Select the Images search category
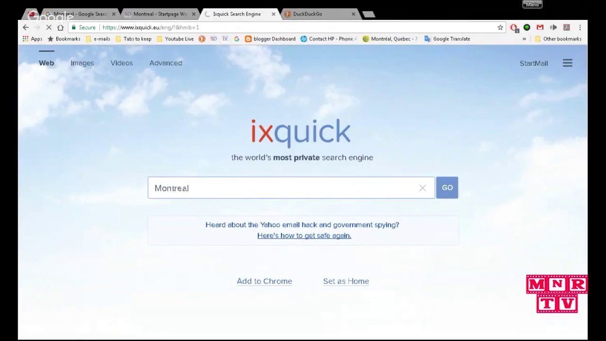This screenshot has height=341, width=606. pos(82,63)
